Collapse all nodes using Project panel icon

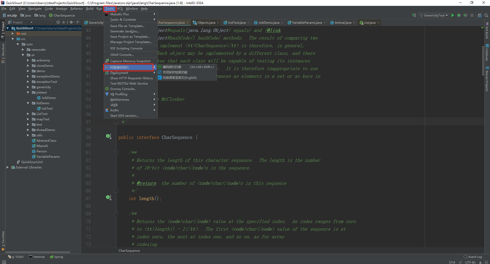[64, 22]
